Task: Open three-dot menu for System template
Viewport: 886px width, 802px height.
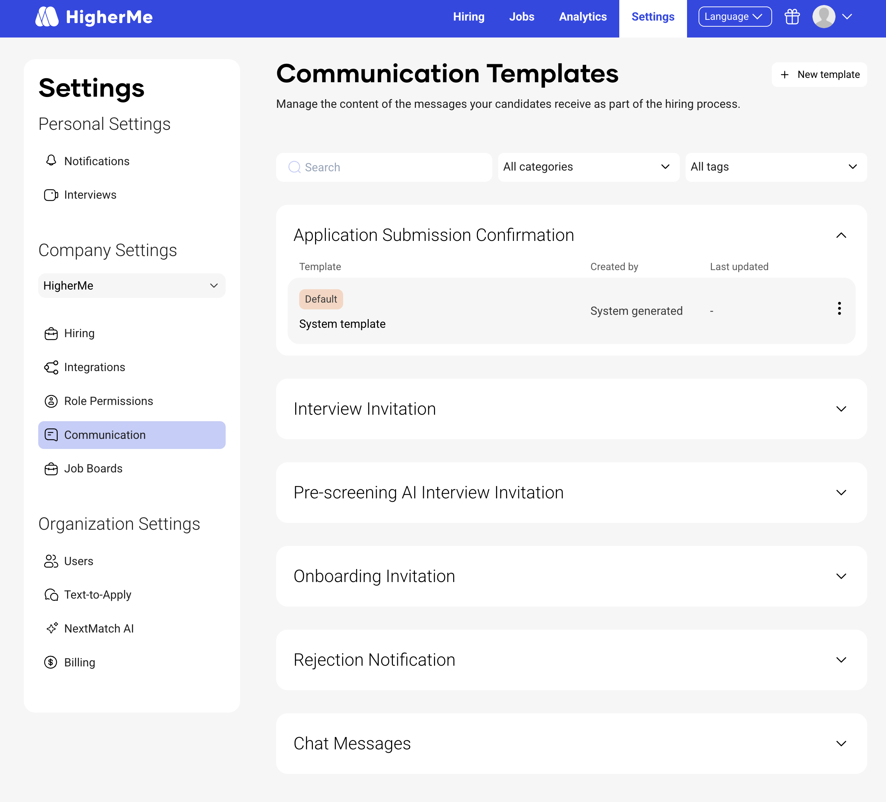Action: [839, 308]
